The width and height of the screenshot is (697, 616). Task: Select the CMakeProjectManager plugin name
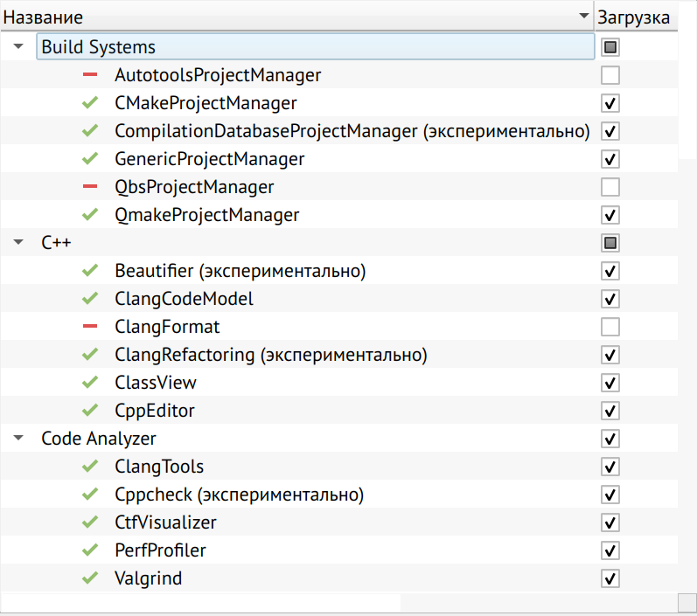coord(206,103)
